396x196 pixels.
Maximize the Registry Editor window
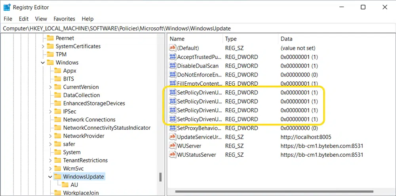pyautogui.click(x=363, y=7)
